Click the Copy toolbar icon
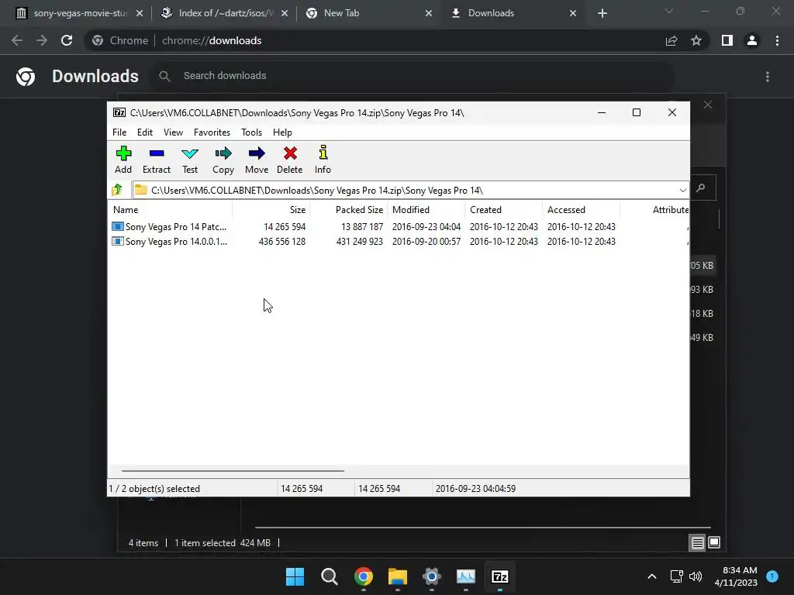Viewport: 794px width, 595px height. tap(223, 160)
